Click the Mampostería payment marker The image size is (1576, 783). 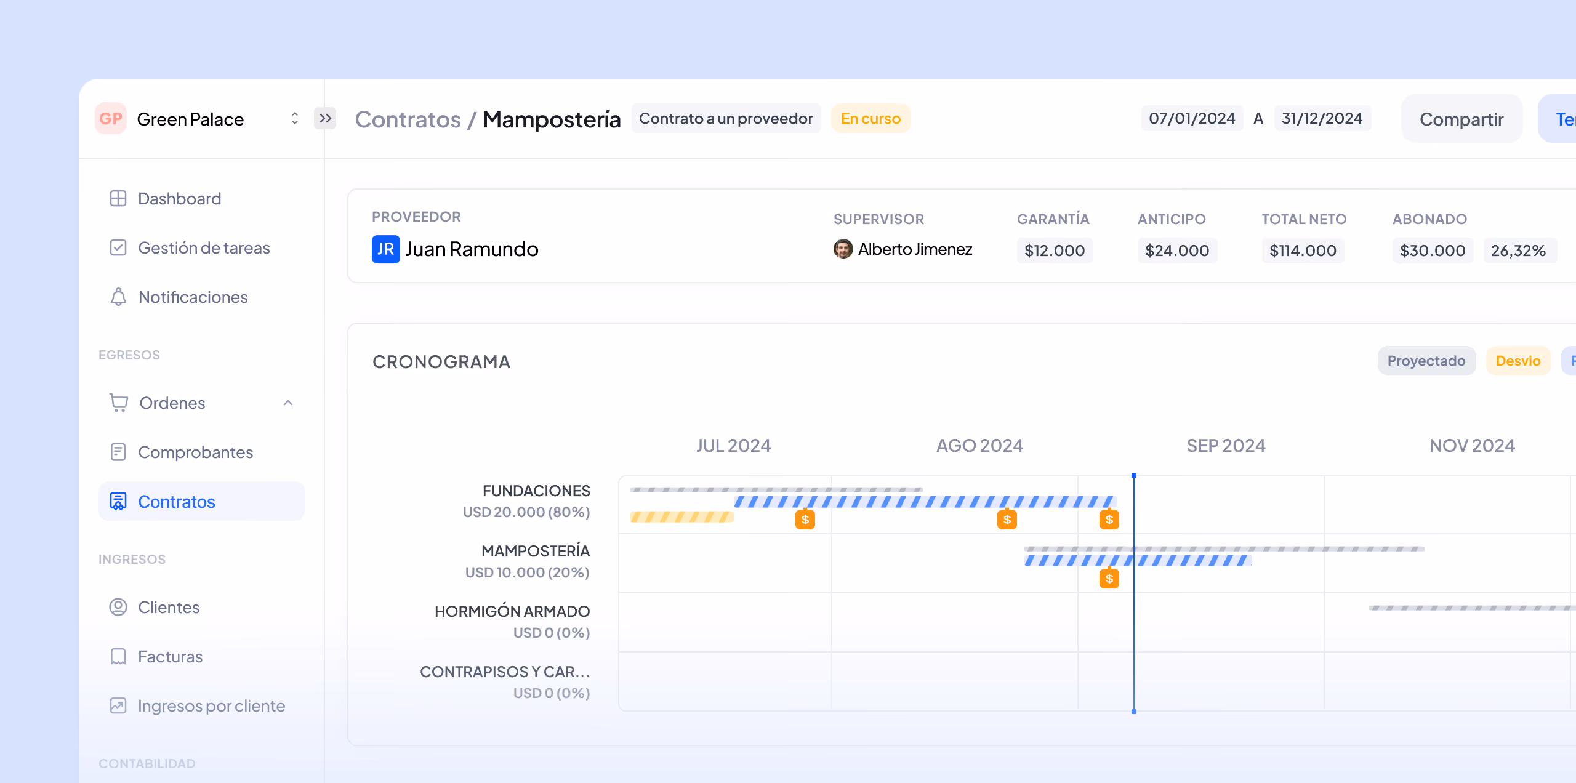[x=1109, y=578]
